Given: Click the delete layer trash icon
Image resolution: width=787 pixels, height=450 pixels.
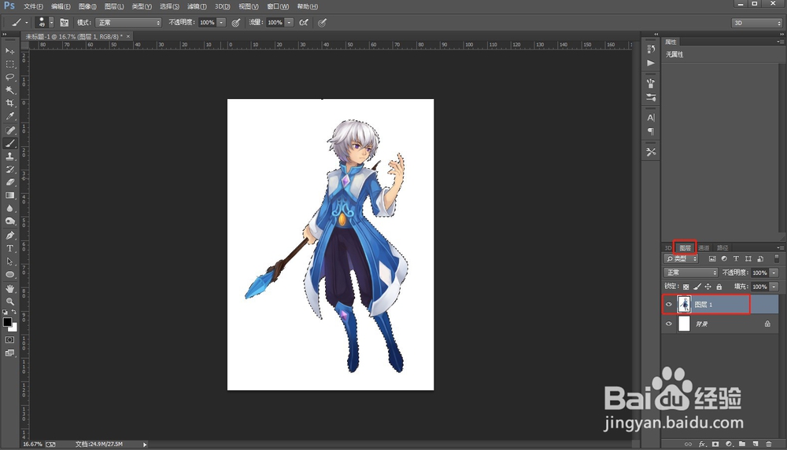Looking at the screenshot, I should point(769,444).
